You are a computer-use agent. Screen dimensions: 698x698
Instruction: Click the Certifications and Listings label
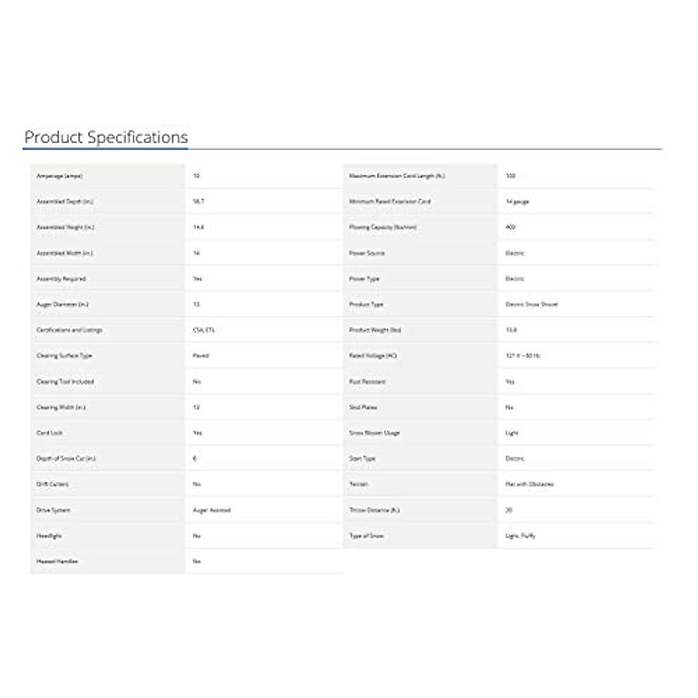[x=69, y=330]
